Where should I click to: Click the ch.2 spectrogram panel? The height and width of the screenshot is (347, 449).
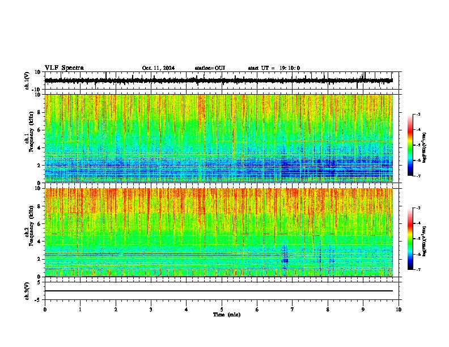[219, 232]
